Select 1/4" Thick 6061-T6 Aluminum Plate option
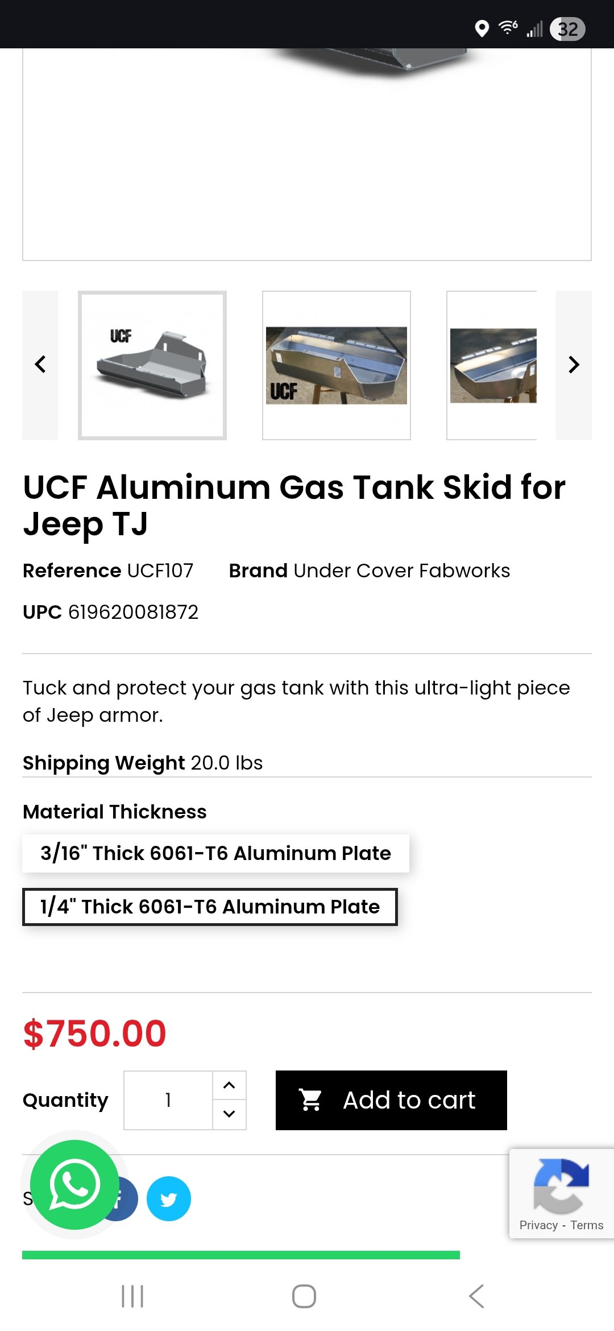 click(210, 907)
